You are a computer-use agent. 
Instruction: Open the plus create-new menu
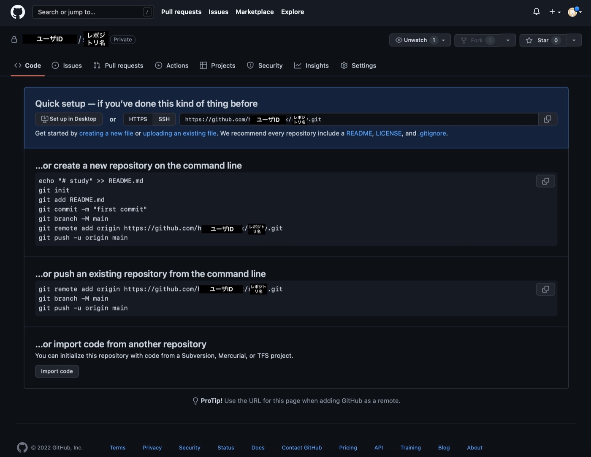click(x=555, y=12)
